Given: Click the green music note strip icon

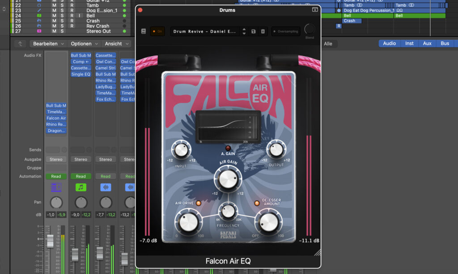Looking at the screenshot, I should coord(81,187).
